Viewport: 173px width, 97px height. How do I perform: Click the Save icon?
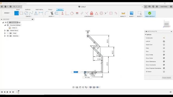[x=11, y=6]
